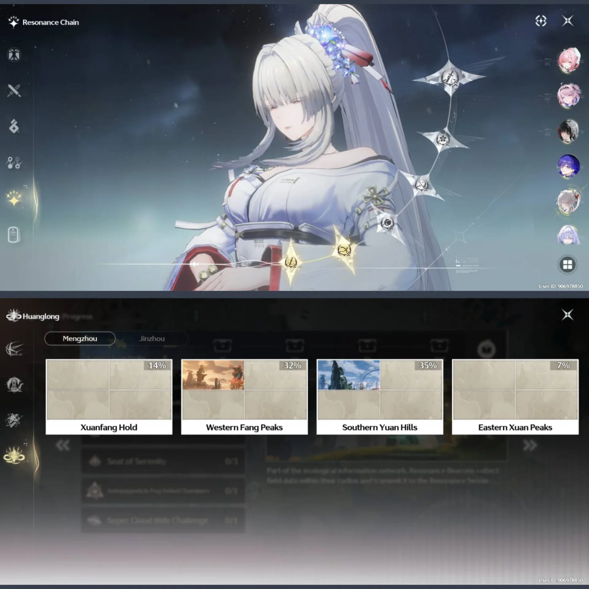The image size is (589, 589).
Task: Select the black-haired character portrait
Action: click(x=568, y=131)
